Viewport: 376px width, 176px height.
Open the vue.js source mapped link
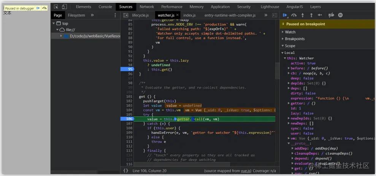(x=246, y=171)
